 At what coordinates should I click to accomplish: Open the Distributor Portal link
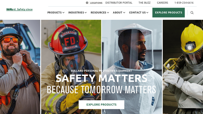click(119, 3)
